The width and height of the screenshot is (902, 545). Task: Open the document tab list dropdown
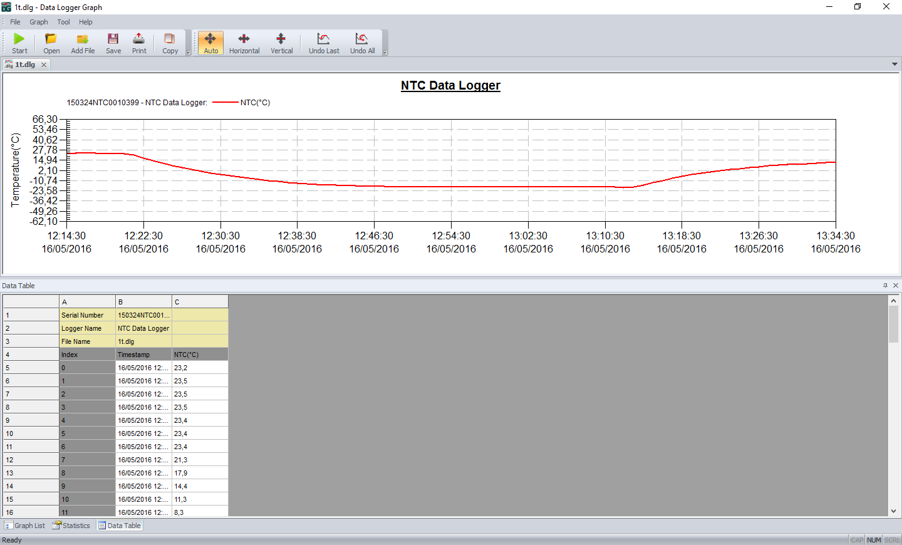tap(894, 65)
